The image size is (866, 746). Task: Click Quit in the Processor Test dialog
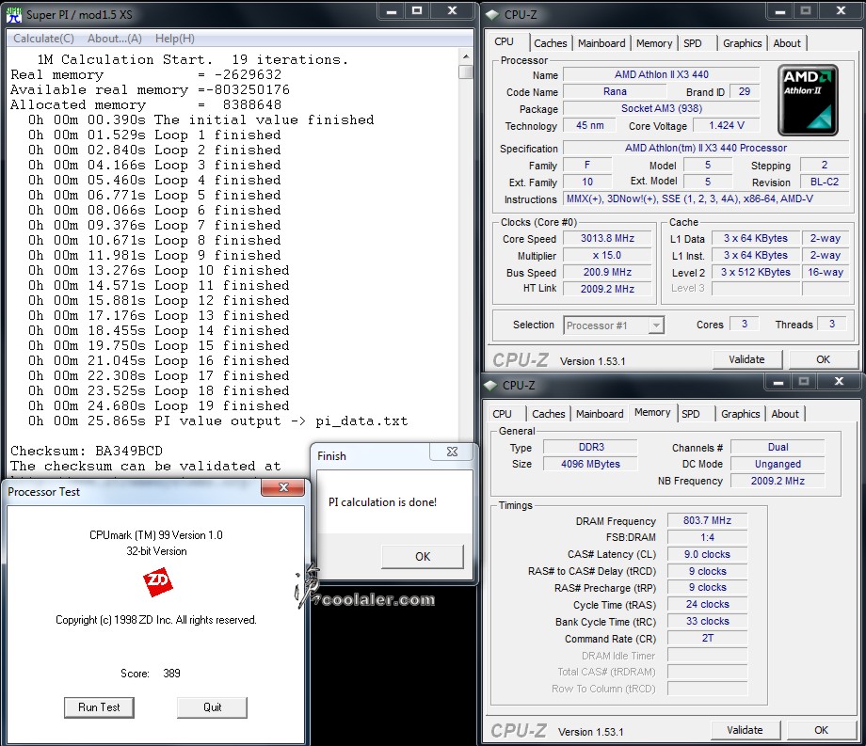pos(212,707)
